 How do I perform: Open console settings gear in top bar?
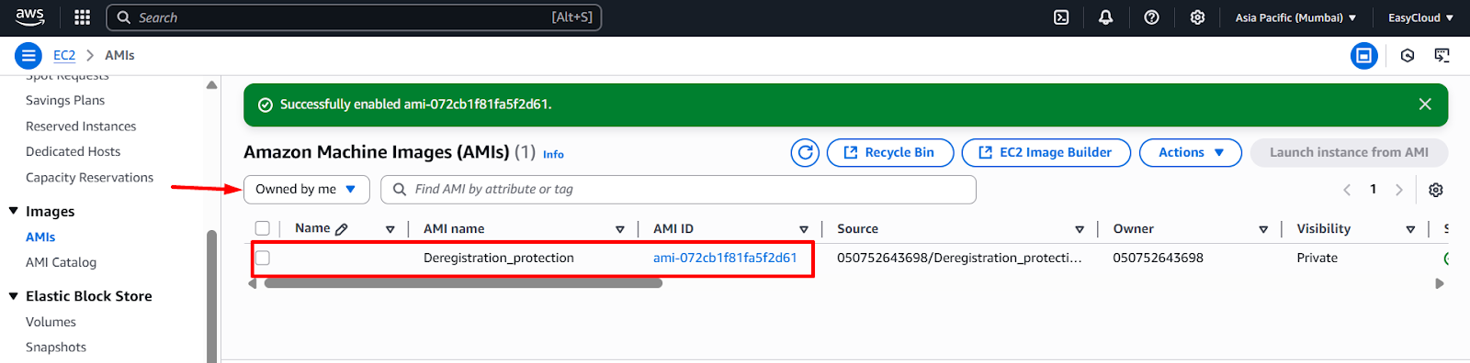(x=1197, y=17)
